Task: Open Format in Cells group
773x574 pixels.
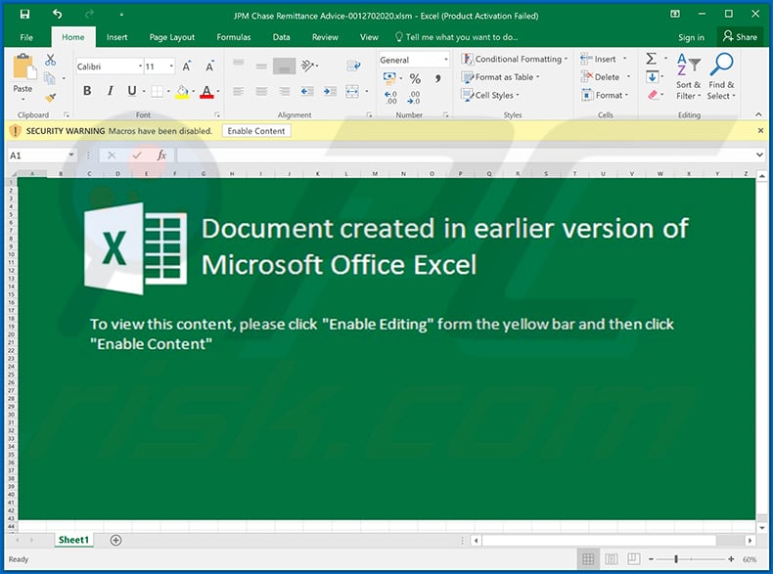Action: [x=605, y=95]
